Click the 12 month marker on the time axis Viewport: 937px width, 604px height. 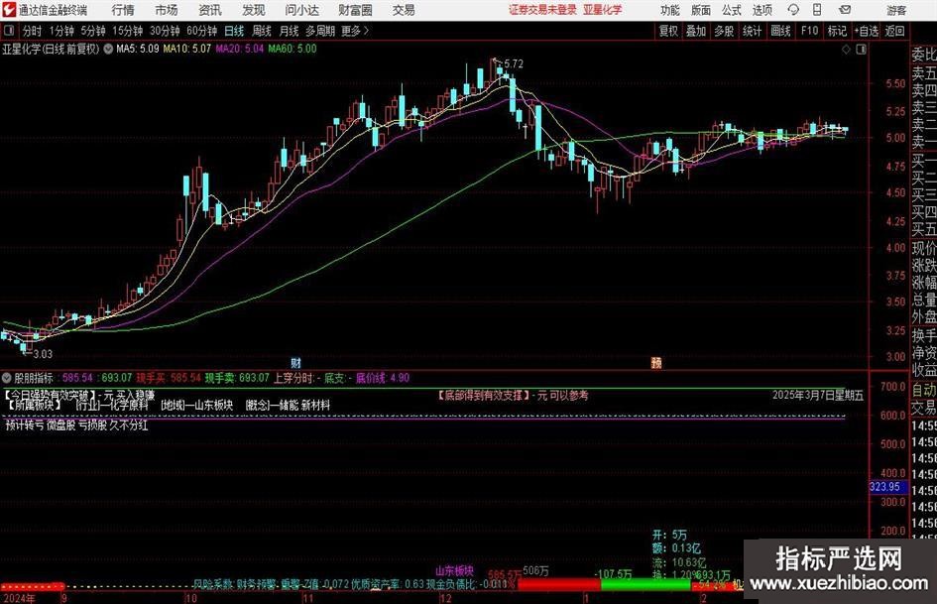tap(446, 598)
